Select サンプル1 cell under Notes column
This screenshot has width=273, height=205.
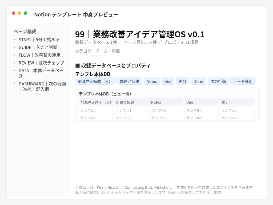point(166,110)
